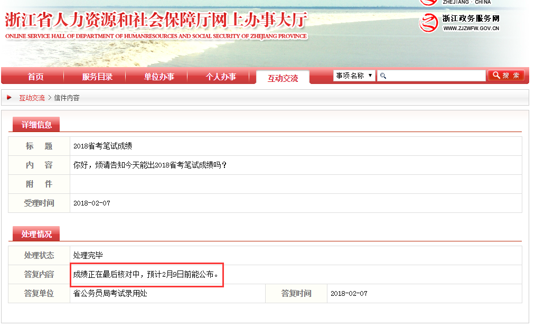
Task: Select the active 互动交流 navigation tab
Action: 283,78
